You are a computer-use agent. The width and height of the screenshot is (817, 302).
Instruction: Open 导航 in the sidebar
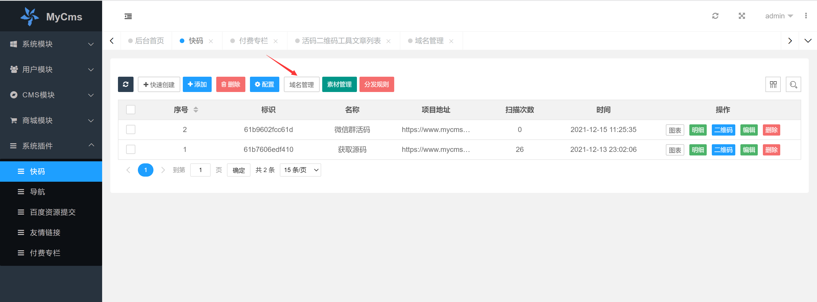[x=51, y=192]
